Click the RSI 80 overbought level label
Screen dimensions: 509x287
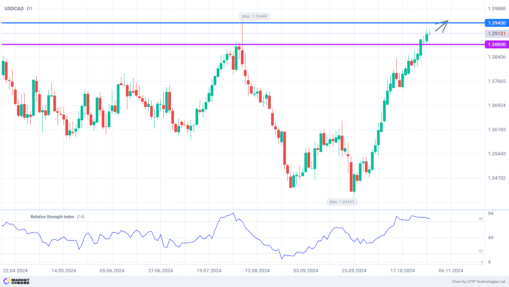pos(481,219)
